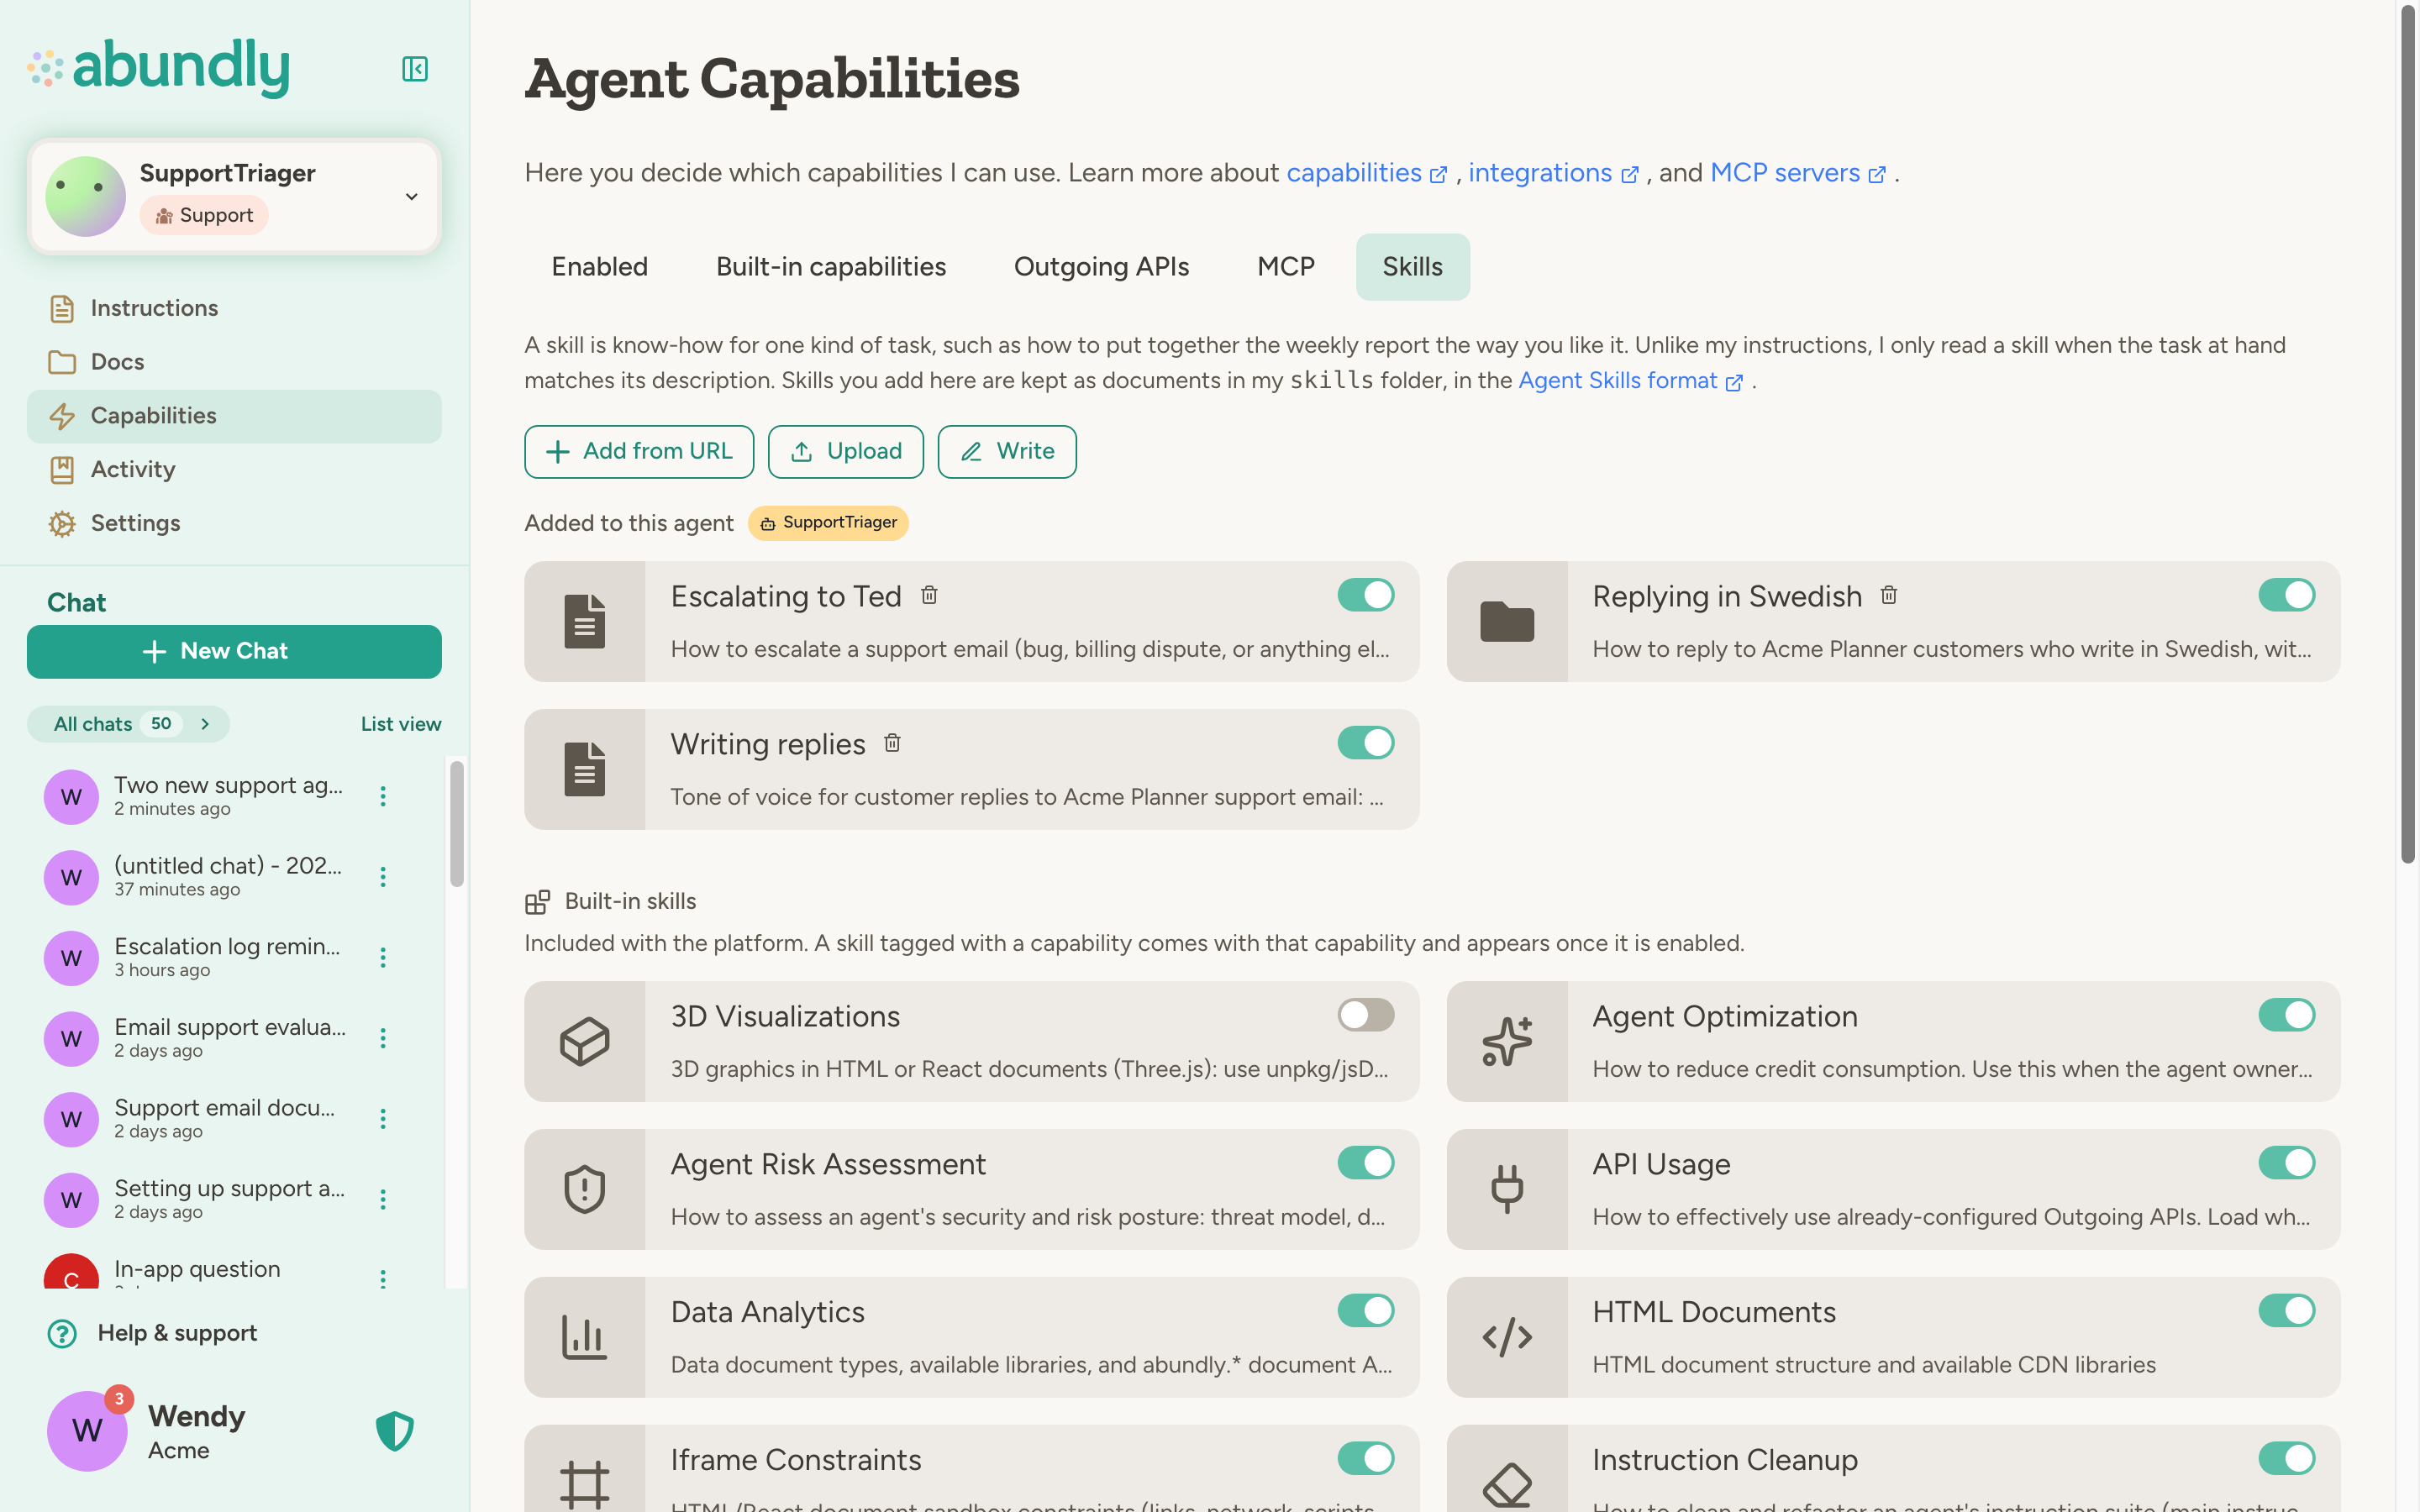This screenshot has width=2420, height=1512.
Task: Click trash icon next to Writing replies
Action: click(x=892, y=743)
